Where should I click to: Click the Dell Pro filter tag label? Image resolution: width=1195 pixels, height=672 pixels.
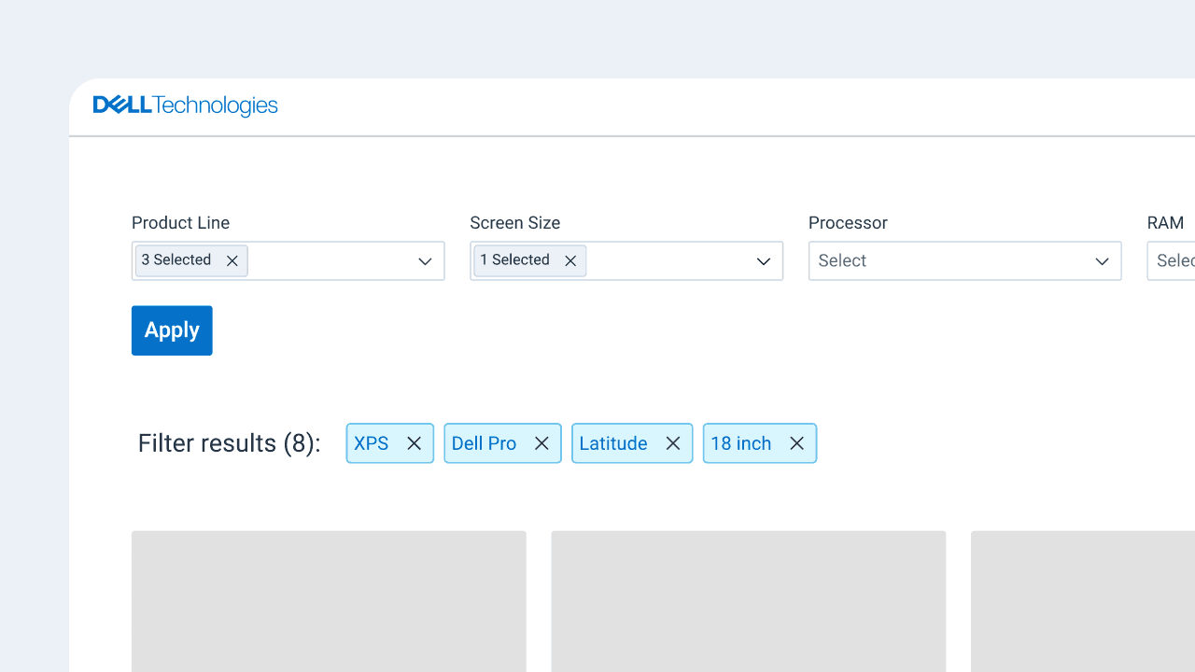pyautogui.click(x=484, y=443)
